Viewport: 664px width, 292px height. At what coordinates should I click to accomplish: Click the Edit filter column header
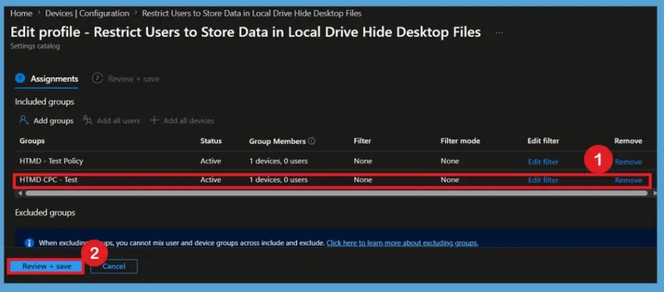(x=543, y=141)
